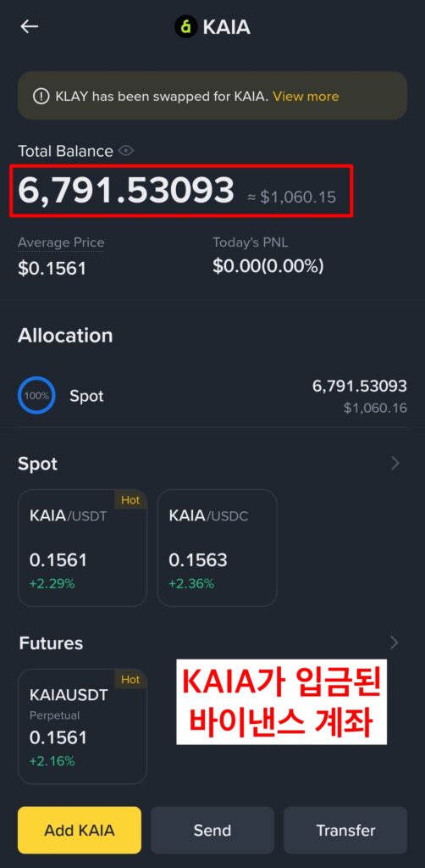Go back using the left arrow

click(29, 26)
